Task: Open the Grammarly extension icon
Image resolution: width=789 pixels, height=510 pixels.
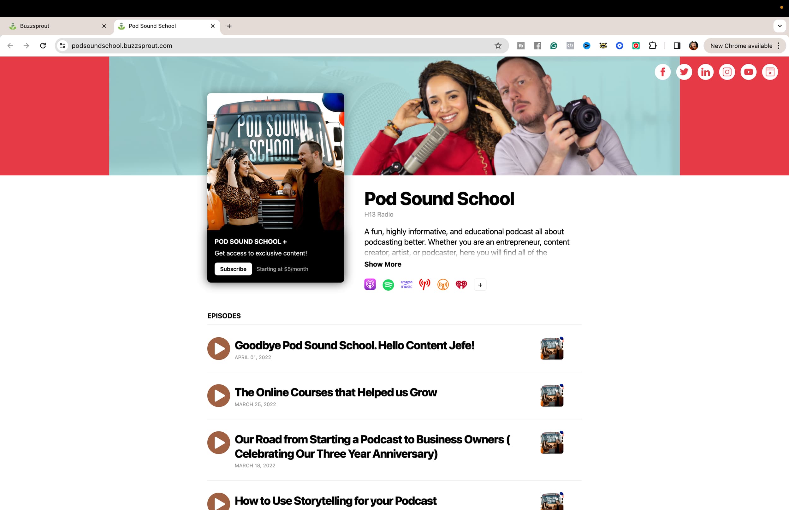Action: [554, 46]
